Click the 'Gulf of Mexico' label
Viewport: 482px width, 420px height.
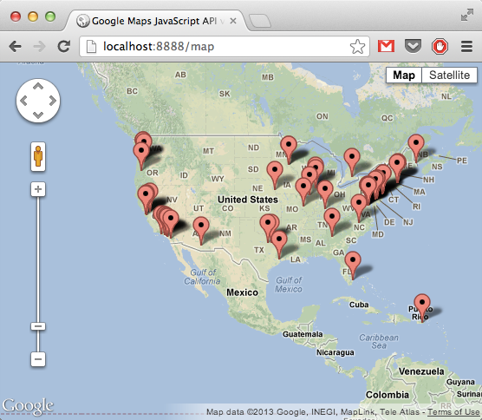click(289, 285)
